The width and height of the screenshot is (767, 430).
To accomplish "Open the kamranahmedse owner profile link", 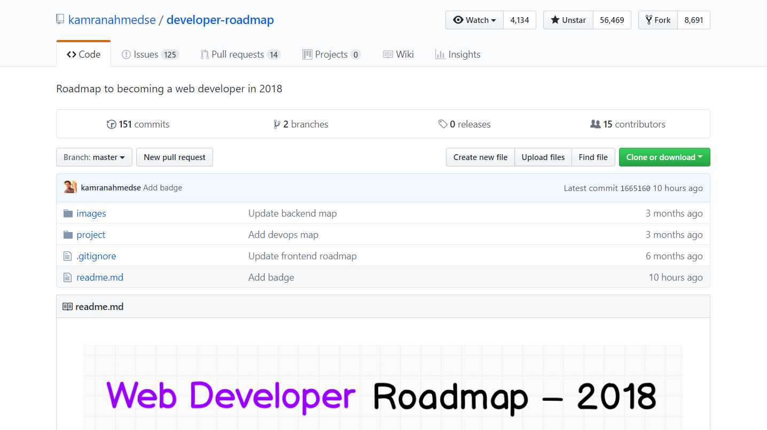I will click(112, 20).
